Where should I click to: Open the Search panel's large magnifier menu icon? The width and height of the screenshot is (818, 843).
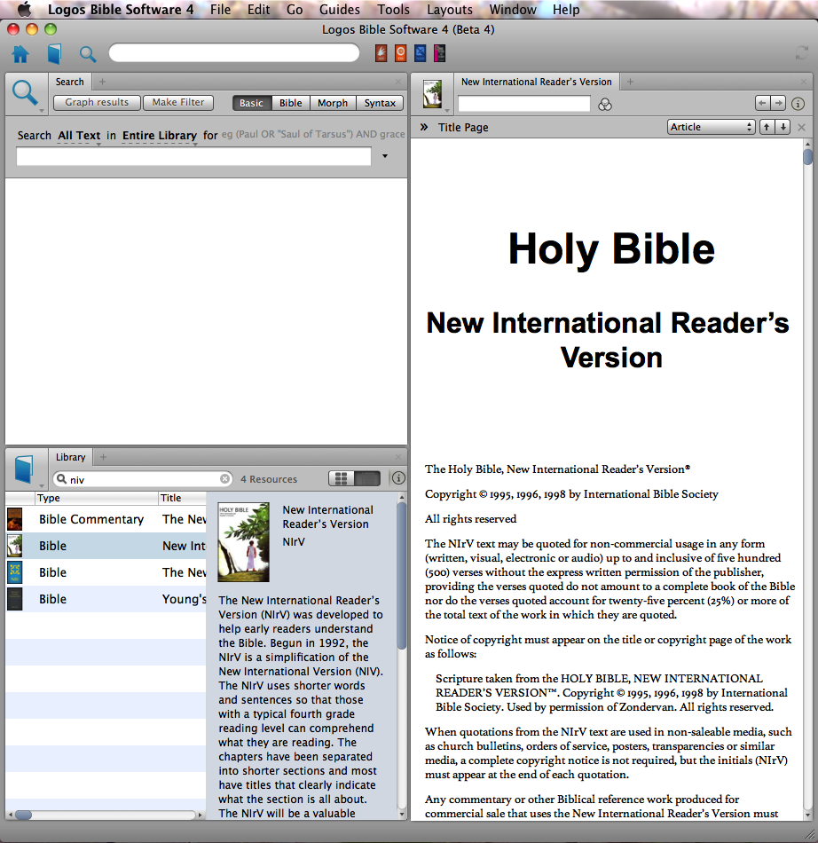pos(25,93)
